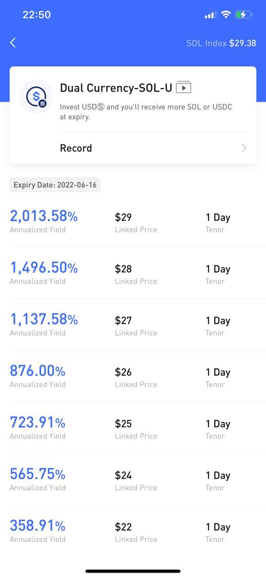Open the 565.75% yield offer
This screenshot has width=266, height=578.
[x=133, y=479]
